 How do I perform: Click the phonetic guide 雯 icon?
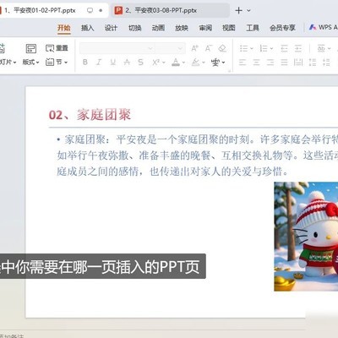215,63
